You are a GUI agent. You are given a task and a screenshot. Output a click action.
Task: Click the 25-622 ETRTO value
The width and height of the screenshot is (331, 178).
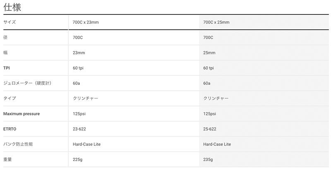(x=210, y=129)
